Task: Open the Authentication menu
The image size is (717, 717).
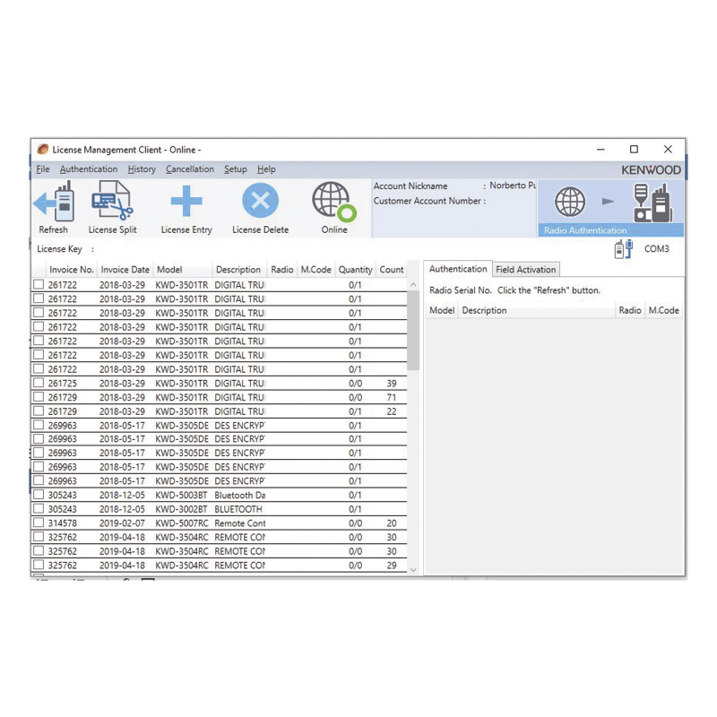Action: 89,168
